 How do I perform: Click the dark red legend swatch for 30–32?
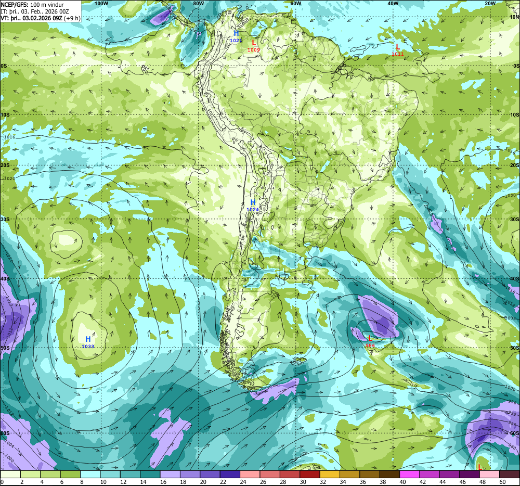(310, 474)
